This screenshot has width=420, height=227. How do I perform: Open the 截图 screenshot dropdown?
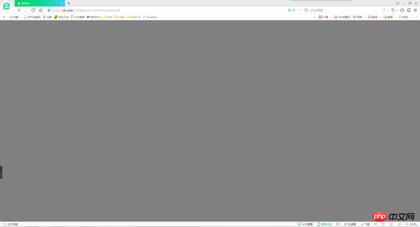tap(390, 17)
